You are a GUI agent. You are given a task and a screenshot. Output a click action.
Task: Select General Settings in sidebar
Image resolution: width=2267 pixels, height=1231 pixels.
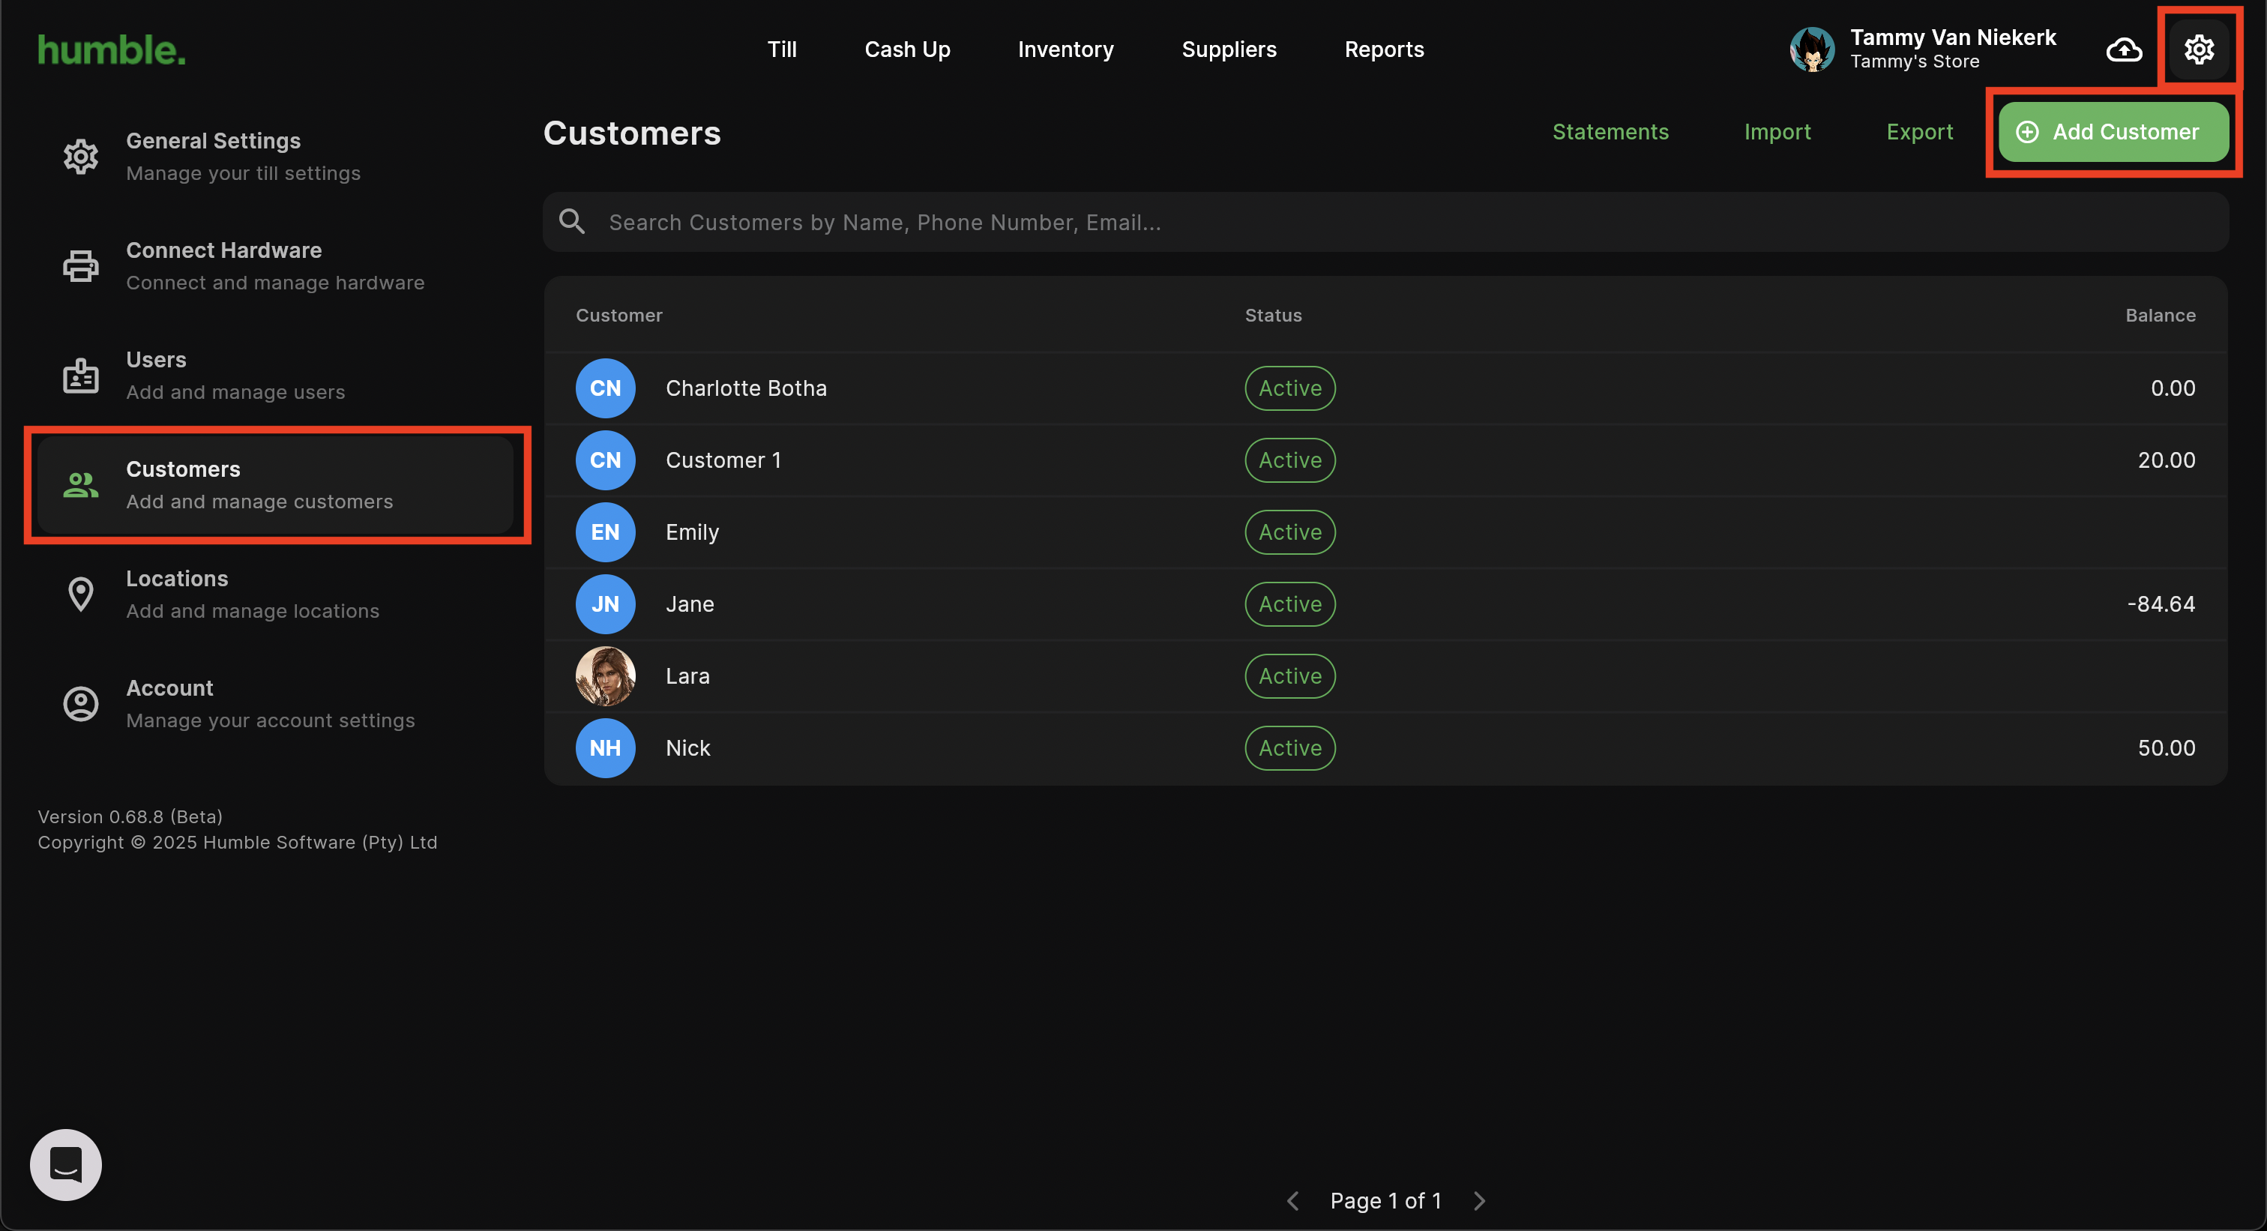(275, 157)
